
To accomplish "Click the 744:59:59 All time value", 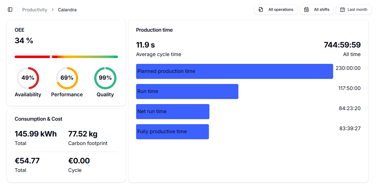I will [342, 45].
